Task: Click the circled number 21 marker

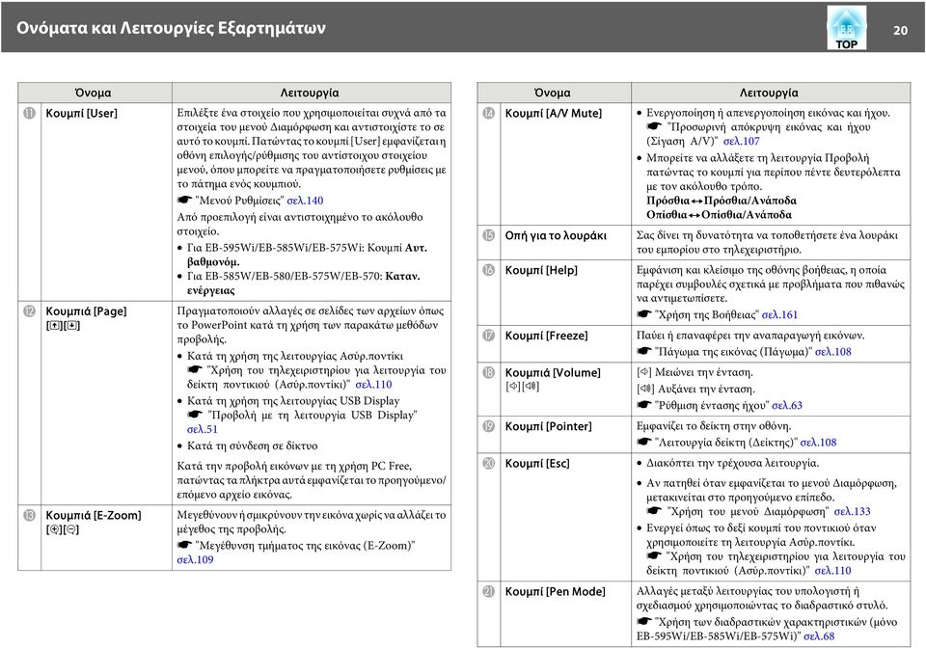Action: (489, 592)
